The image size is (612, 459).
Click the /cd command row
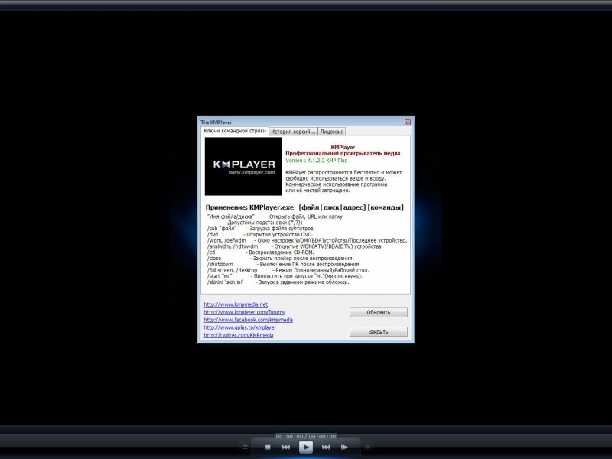click(260, 252)
